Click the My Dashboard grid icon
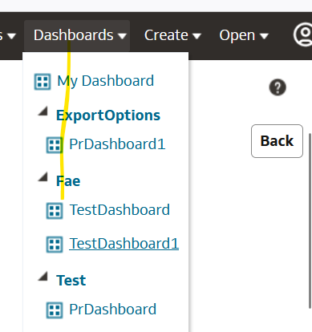Screen dimensions: 312x332 click(43, 82)
